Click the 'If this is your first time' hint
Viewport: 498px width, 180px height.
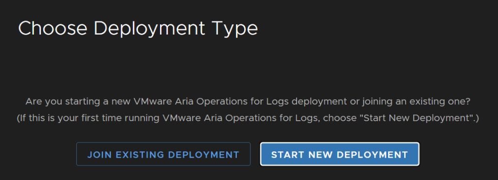click(x=248, y=118)
